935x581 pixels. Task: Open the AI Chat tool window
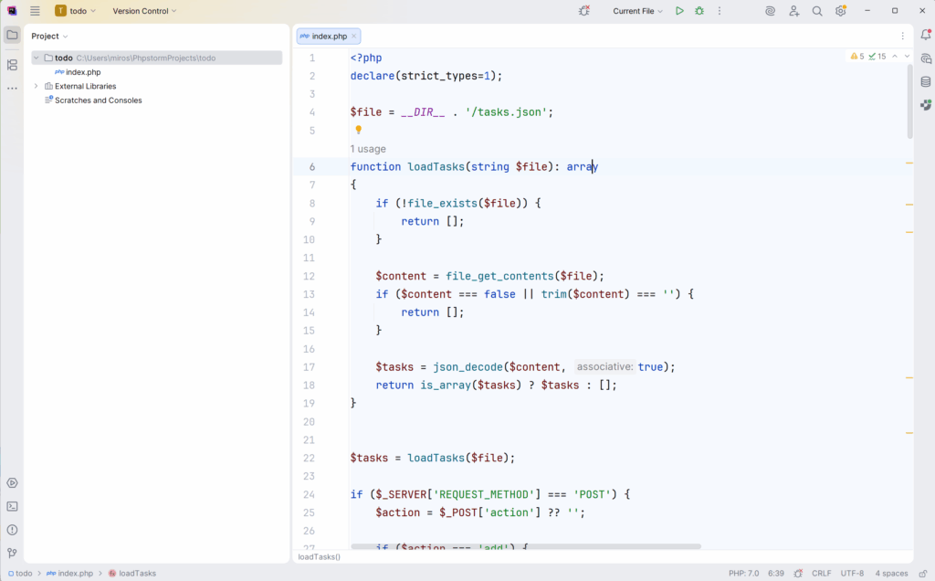point(926,58)
